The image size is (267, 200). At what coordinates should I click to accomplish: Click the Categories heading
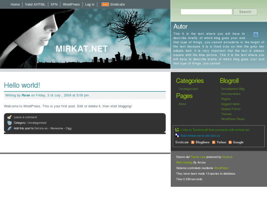click(x=190, y=81)
